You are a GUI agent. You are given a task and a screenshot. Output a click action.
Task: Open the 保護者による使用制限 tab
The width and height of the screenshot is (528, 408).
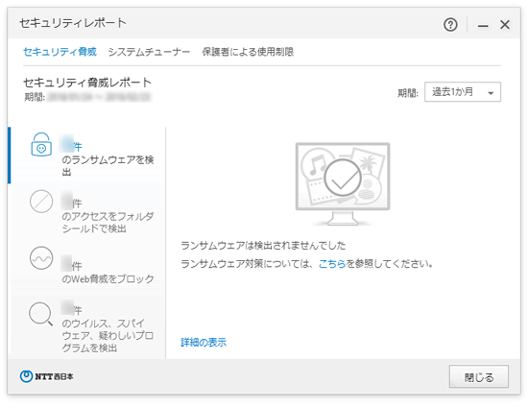pyautogui.click(x=248, y=52)
